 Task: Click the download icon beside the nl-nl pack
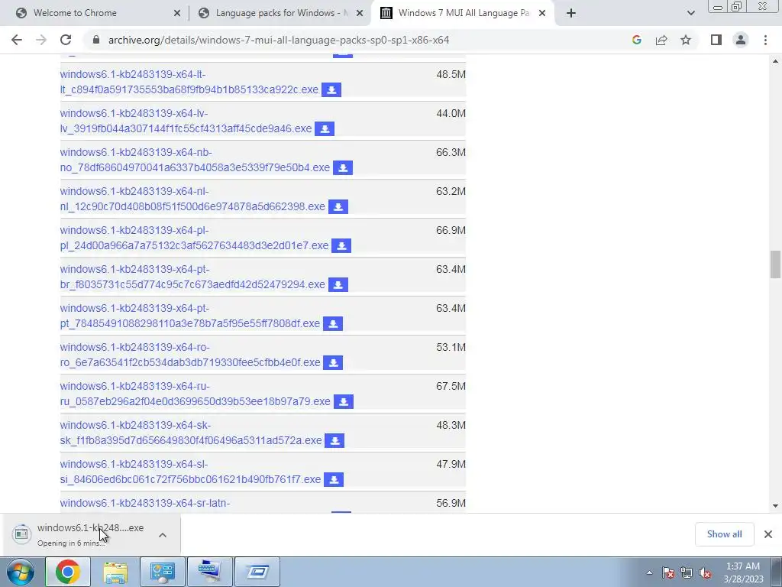click(338, 206)
